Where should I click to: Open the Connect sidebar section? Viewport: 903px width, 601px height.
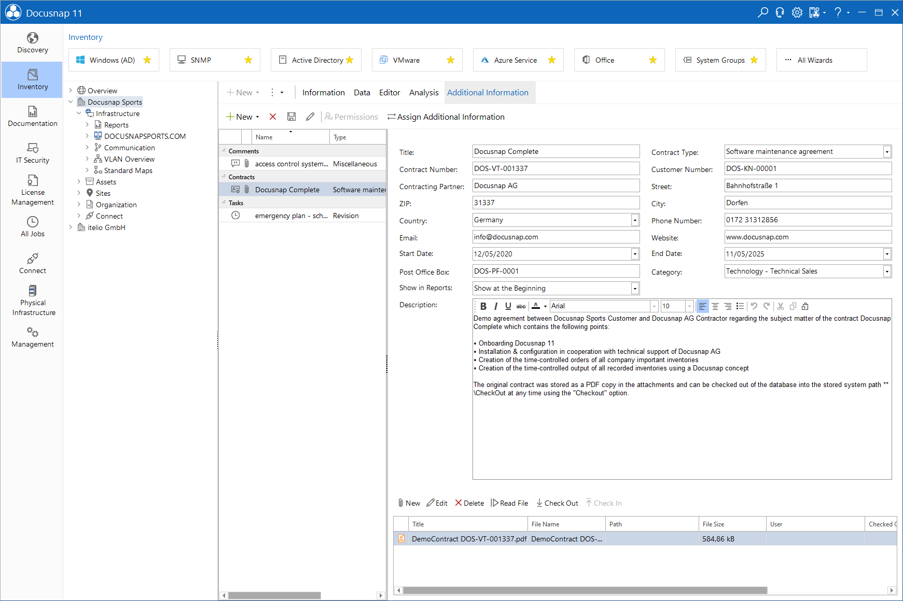(32, 264)
